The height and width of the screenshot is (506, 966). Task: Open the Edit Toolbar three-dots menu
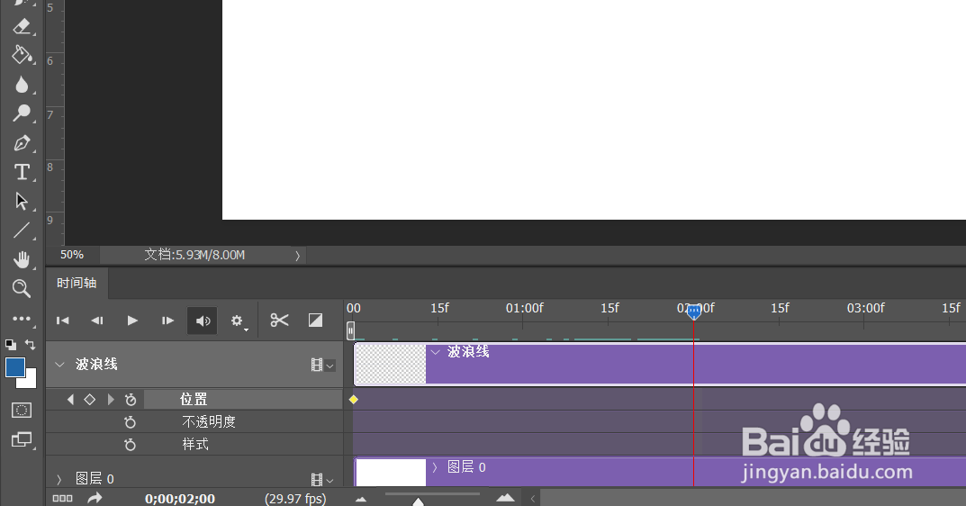(x=22, y=319)
